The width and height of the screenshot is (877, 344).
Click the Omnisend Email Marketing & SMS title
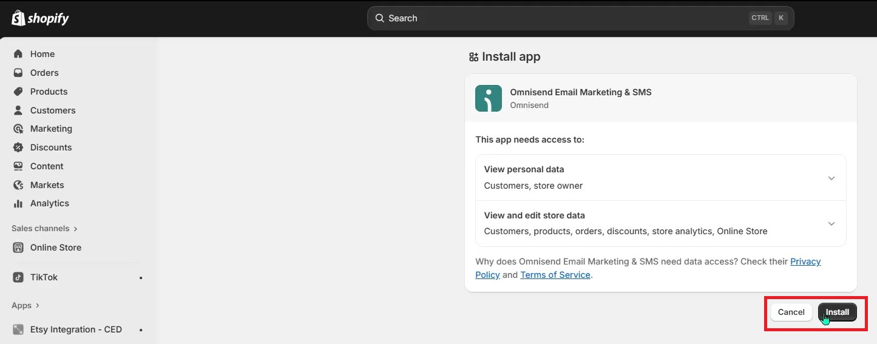(581, 92)
